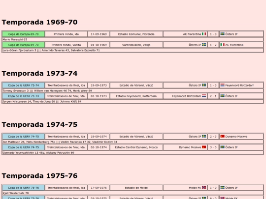Viewport: 266px width, 199px height.
Task: Click the Sweden flag in the 17-09-1975 match row
Action: pyautogui.click(x=222, y=188)
